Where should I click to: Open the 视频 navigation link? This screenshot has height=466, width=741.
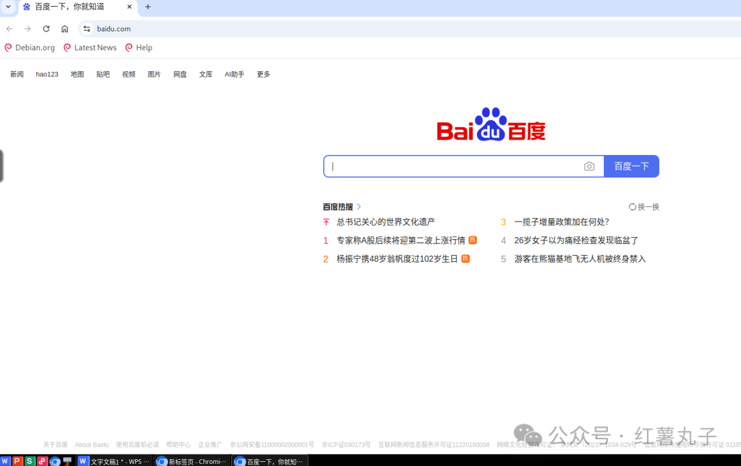pos(128,74)
